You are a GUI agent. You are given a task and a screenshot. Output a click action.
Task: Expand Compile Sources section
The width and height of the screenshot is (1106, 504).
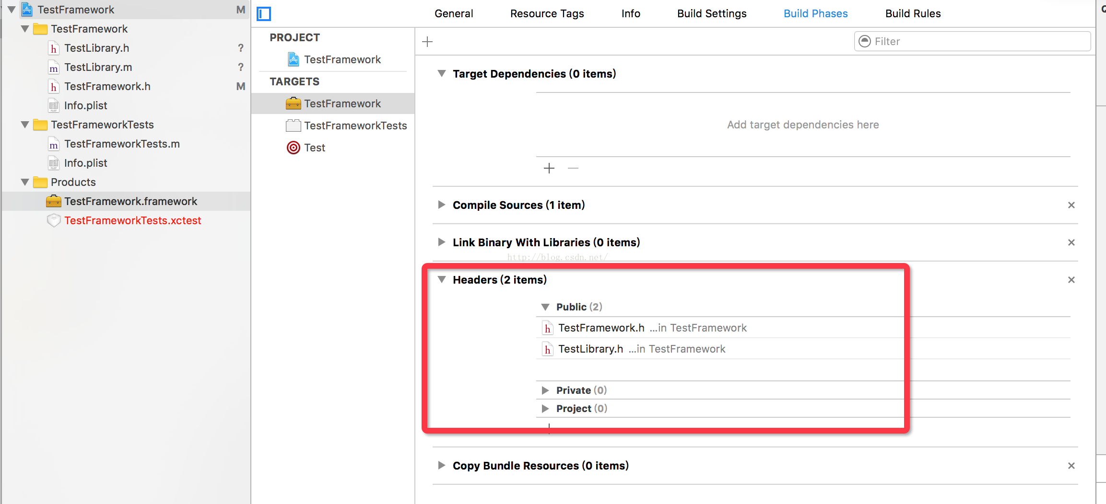pyautogui.click(x=442, y=205)
